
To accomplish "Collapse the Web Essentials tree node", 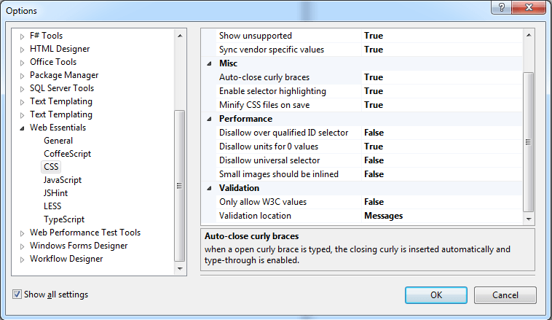I will click(x=22, y=128).
